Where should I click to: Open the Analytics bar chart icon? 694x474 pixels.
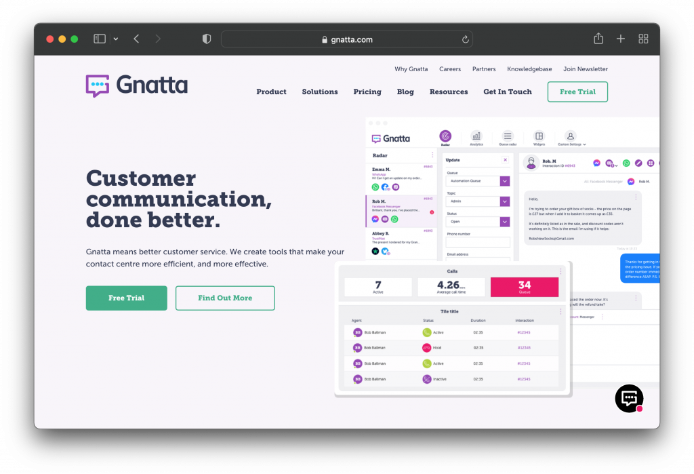[x=476, y=136]
